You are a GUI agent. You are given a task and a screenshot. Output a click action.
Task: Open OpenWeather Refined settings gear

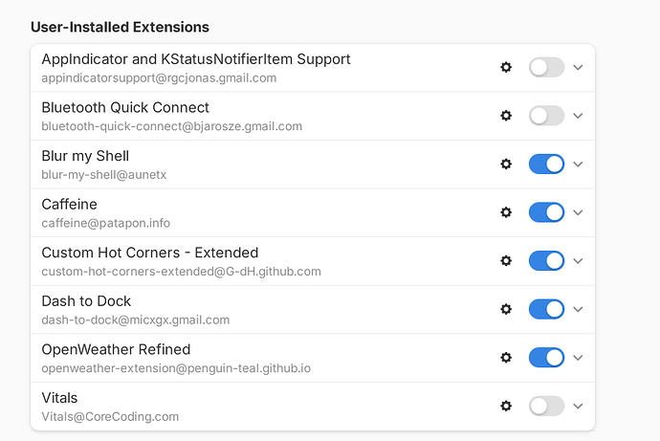pyautogui.click(x=506, y=358)
